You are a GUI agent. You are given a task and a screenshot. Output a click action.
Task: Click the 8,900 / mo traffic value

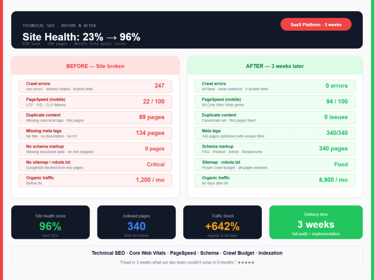tap(333, 180)
